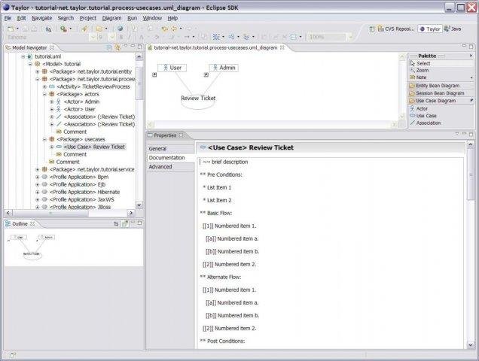Switch to the Java perspective
The height and width of the screenshot is (361, 479).
point(453,29)
